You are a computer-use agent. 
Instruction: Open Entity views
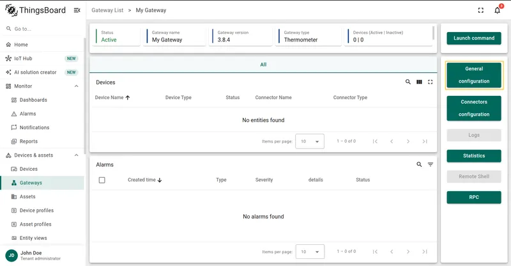pos(42,238)
